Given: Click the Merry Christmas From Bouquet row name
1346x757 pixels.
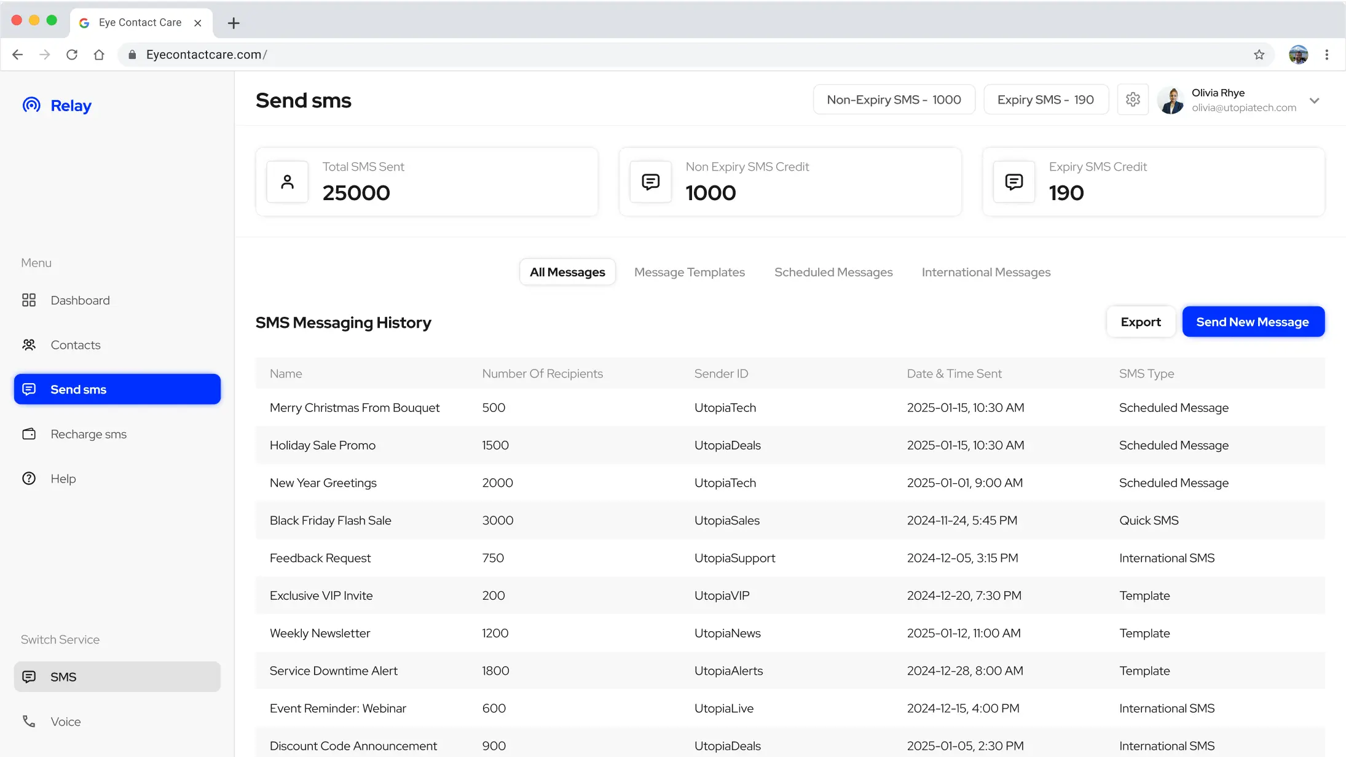Looking at the screenshot, I should coord(355,408).
